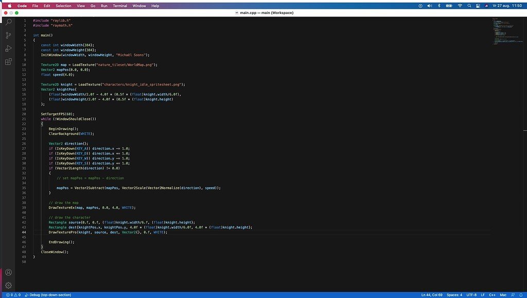Viewport: 527px width, 298px height.
Task: Change end of line sequence LF
Action: (483, 295)
